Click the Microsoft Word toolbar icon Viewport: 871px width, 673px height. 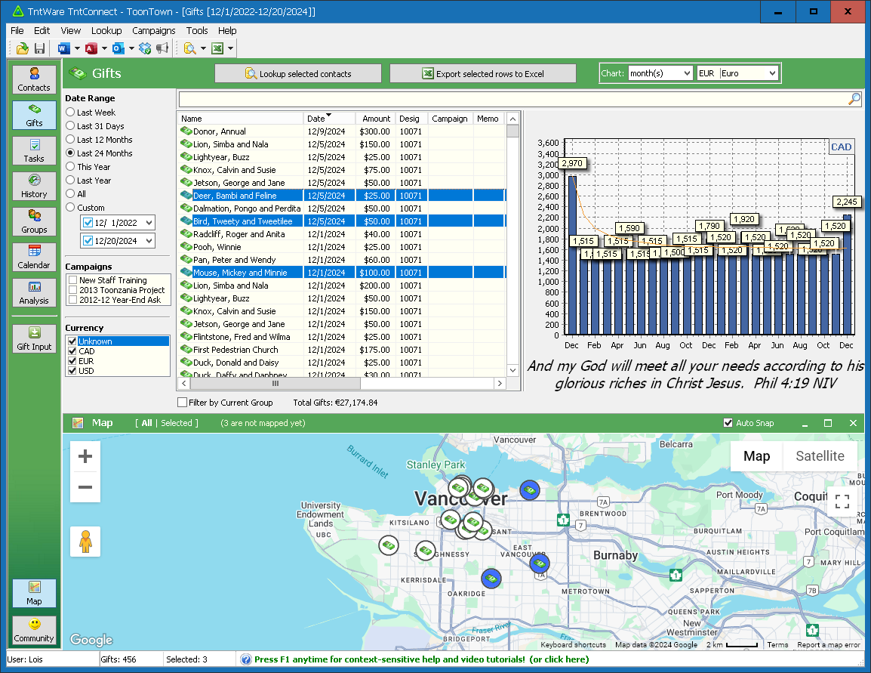[64, 48]
